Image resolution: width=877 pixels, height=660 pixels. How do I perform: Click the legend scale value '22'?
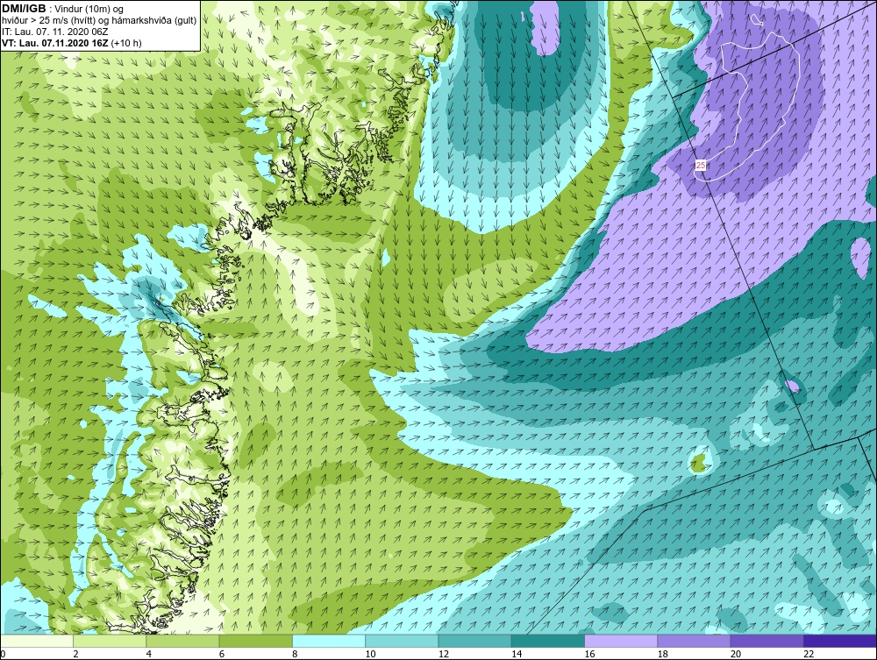pos(809,655)
